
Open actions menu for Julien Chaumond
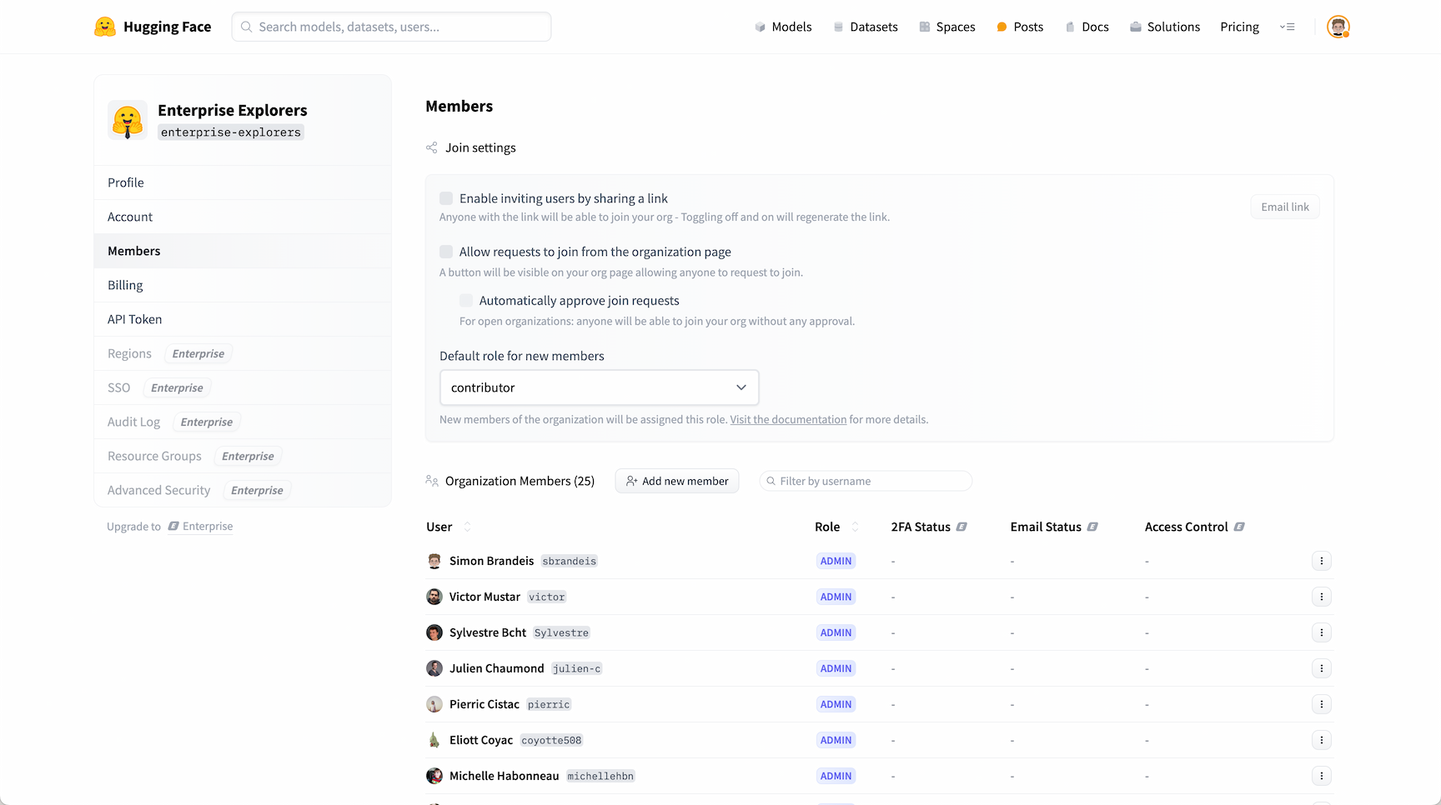click(x=1321, y=668)
